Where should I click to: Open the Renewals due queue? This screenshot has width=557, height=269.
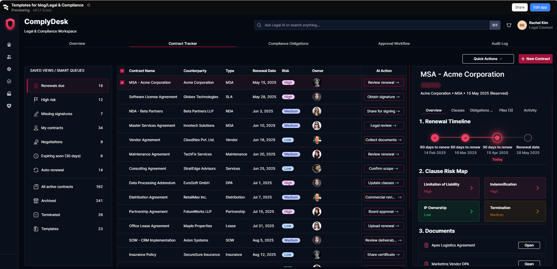point(68,86)
